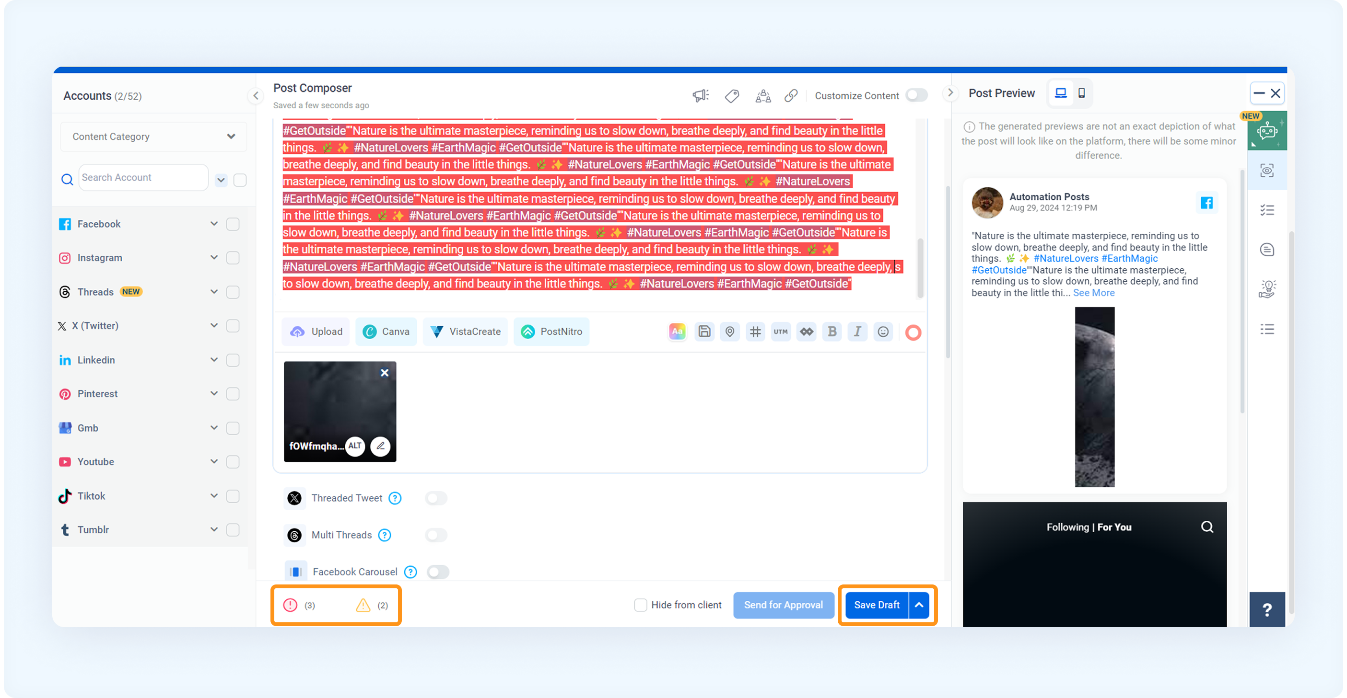1347x698 pixels.
Task: Select the For You tab in TikTok preview
Action: pyautogui.click(x=1114, y=527)
